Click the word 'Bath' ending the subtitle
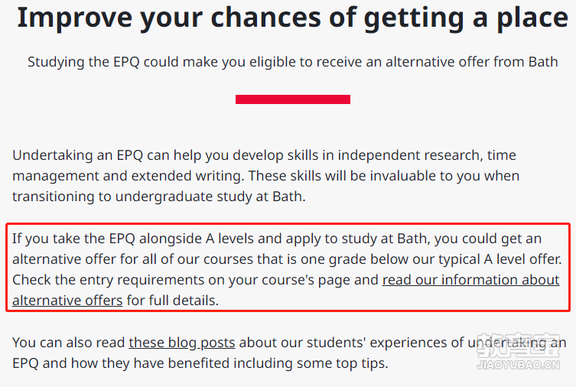This screenshot has width=576, height=387. (543, 62)
